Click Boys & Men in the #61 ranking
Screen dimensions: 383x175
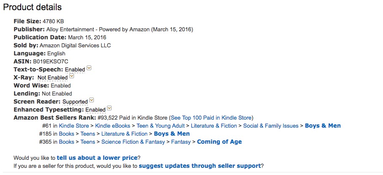(x=323, y=126)
